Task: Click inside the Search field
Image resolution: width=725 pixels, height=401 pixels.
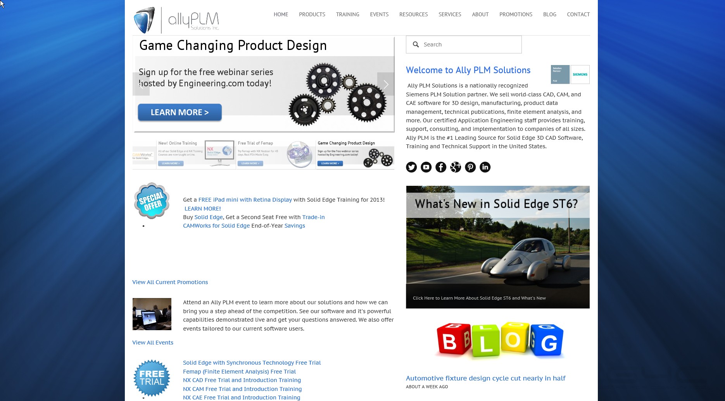Action: pyautogui.click(x=464, y=45)
